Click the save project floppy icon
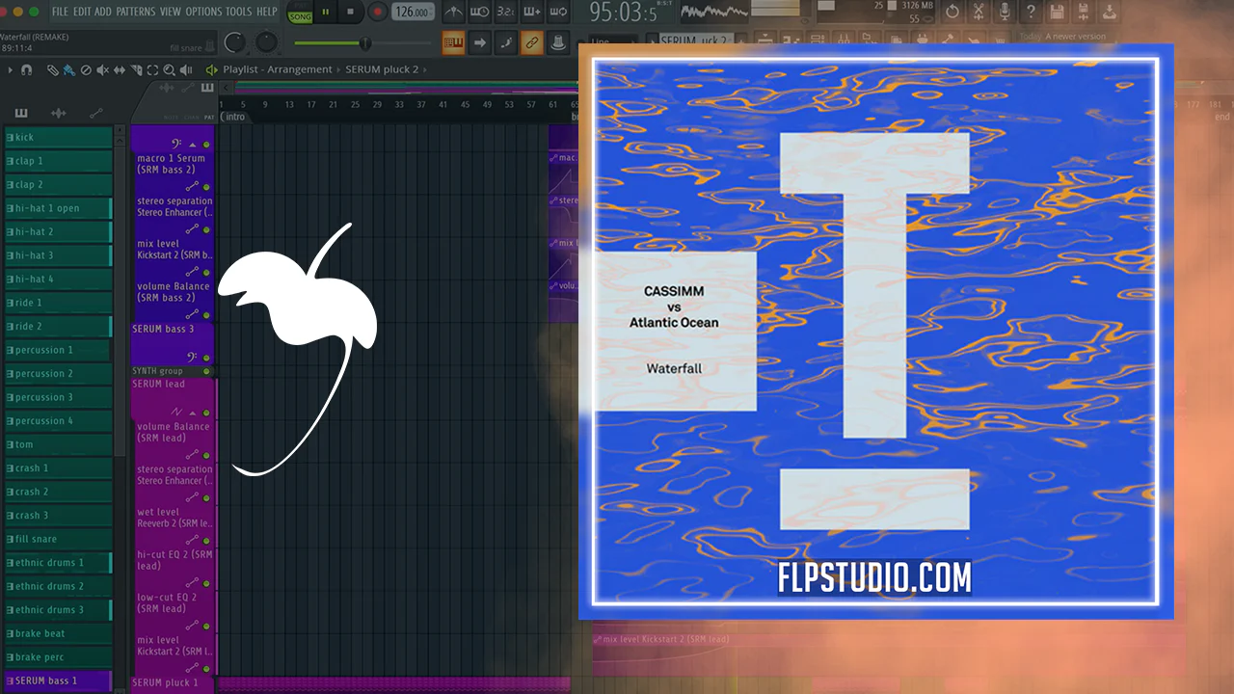1234x694 pixels. pyautogui.click(x=1057, y=13)
